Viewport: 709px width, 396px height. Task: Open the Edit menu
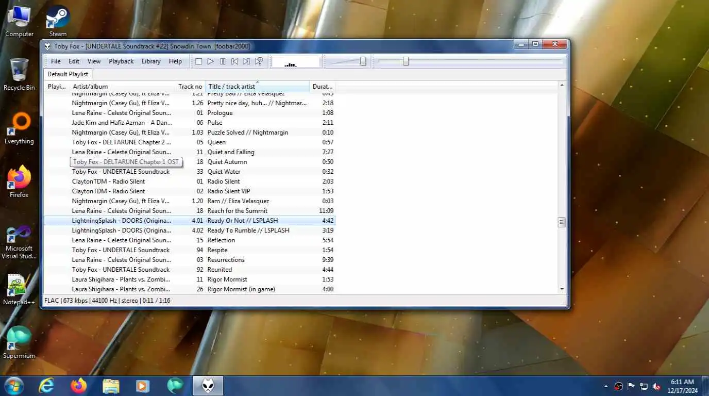point(74,61)
